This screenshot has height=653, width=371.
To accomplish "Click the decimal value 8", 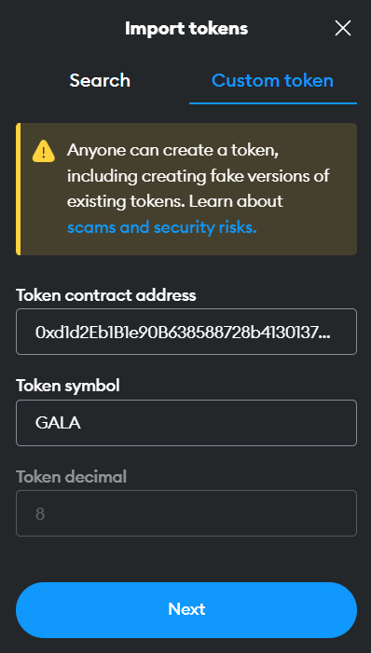I will click(x=40, y=513).
